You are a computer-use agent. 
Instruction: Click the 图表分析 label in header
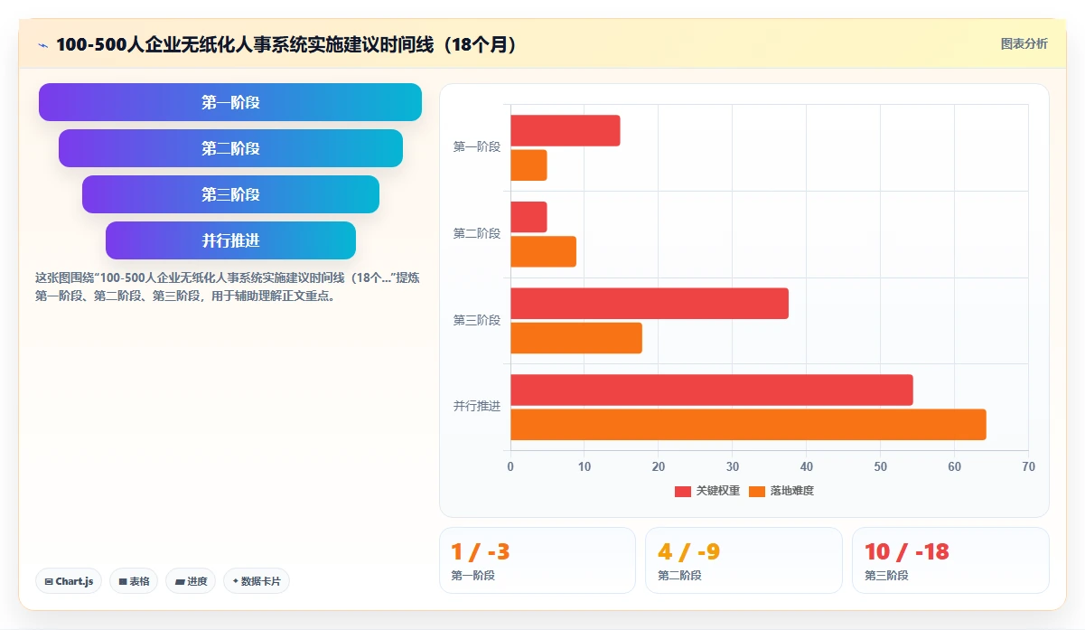[1024, 43]
